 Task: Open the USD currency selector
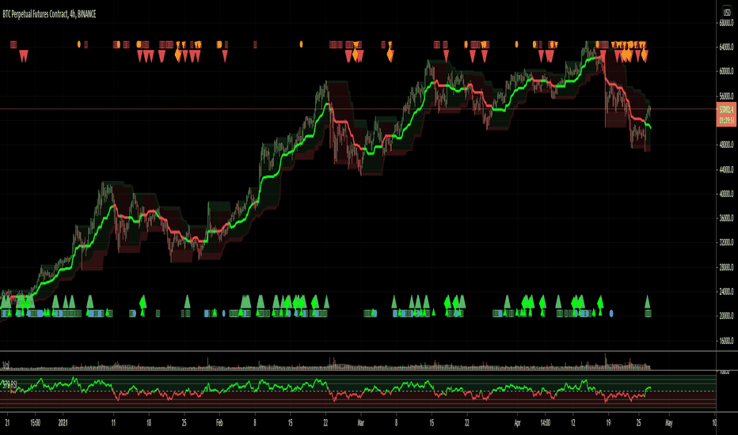[x=727, y=13]
